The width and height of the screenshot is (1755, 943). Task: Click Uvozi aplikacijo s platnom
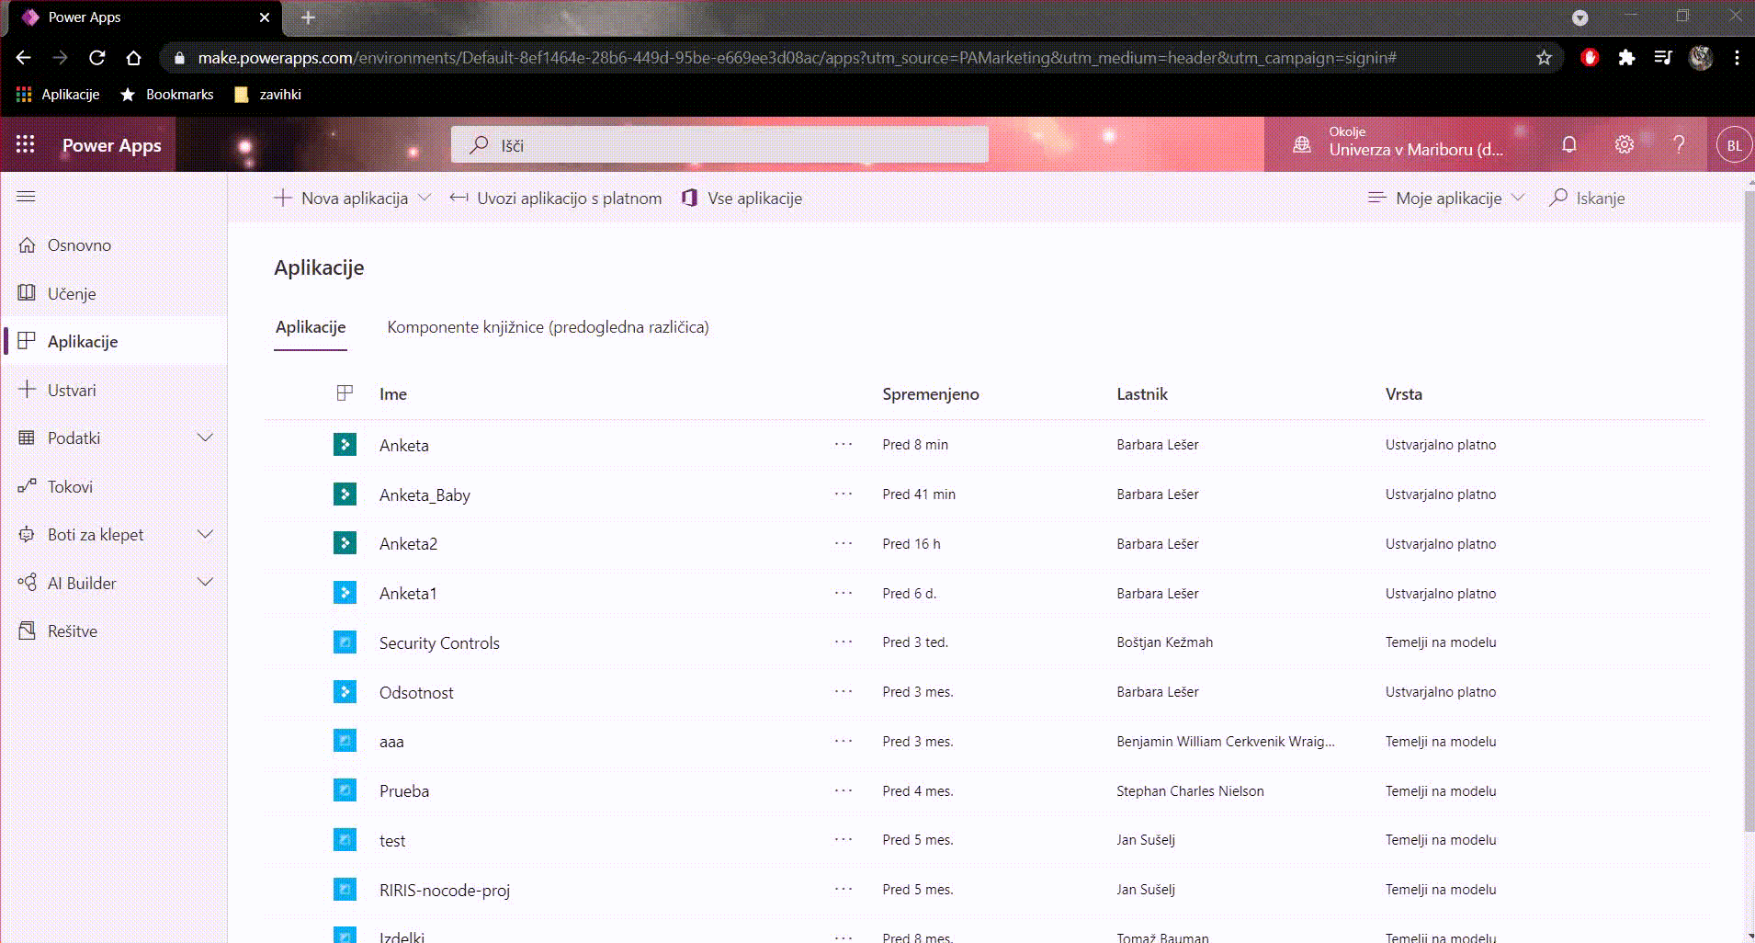556,198
